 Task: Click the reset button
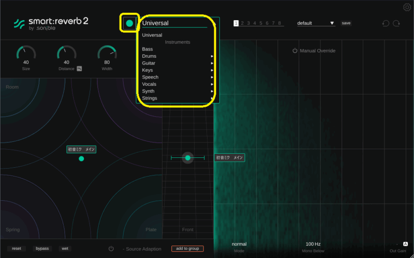17,249
